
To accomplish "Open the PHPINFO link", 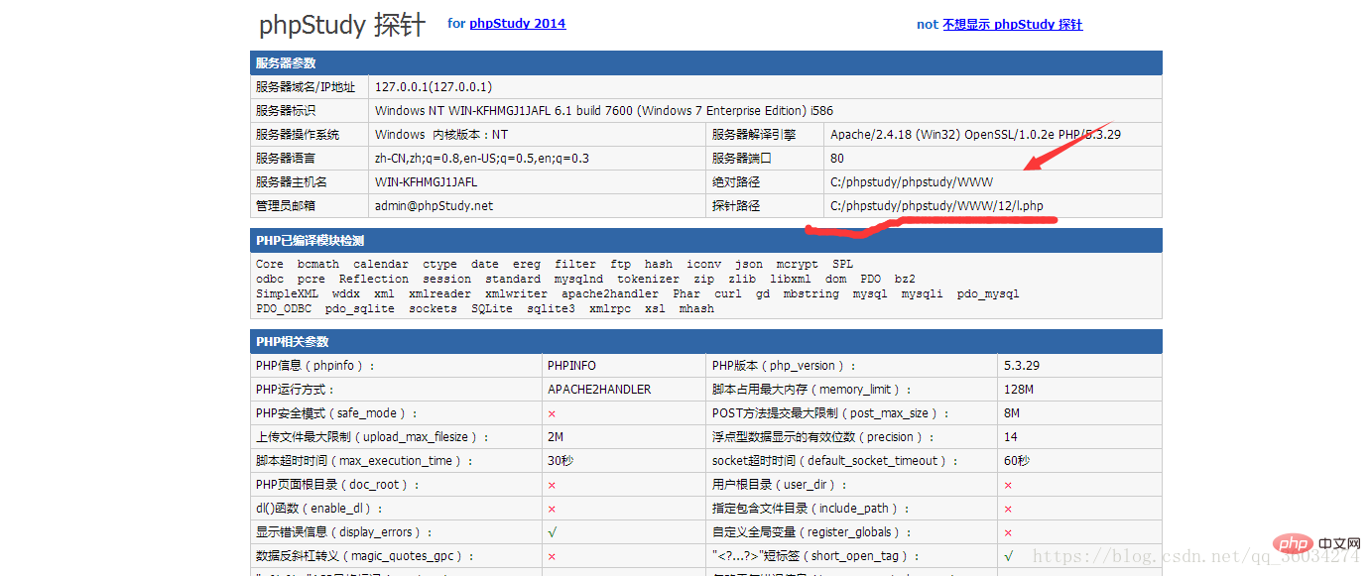I will pos(571,366).
